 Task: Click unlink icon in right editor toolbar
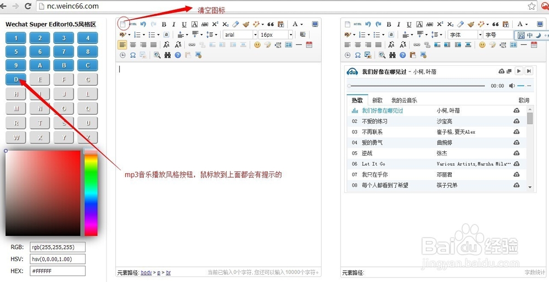pyautogui.click(x=427, y=45)
